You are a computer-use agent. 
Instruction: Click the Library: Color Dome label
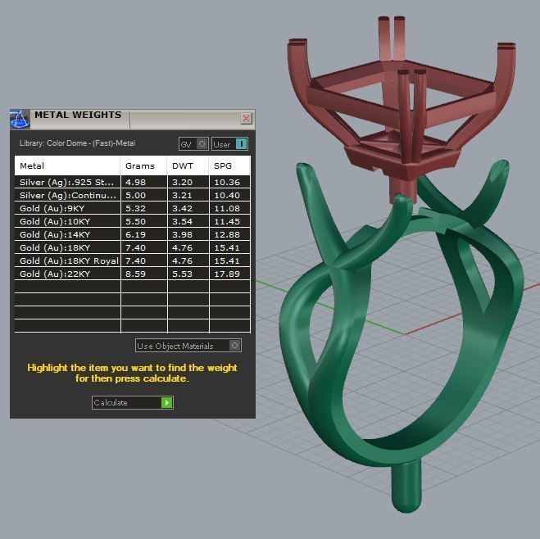[x=78, y=143]
